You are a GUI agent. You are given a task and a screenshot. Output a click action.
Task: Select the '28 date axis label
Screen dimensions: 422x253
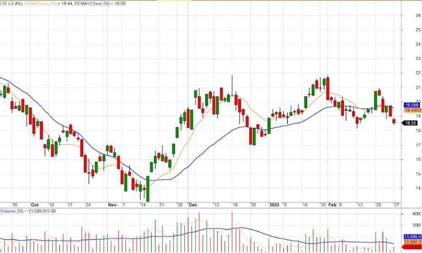(x=179, y=205)
